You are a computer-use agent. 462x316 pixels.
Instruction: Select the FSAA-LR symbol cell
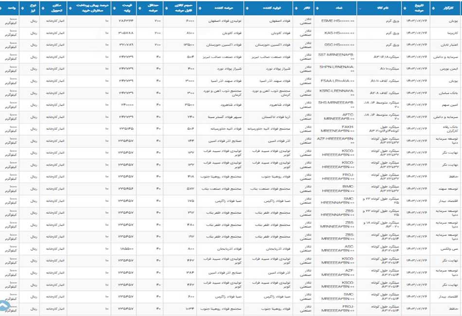tap(335, 81)
